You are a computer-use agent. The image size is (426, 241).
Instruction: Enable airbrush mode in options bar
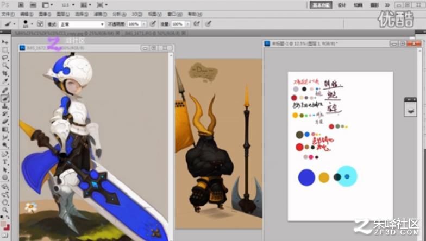[197, 24]
